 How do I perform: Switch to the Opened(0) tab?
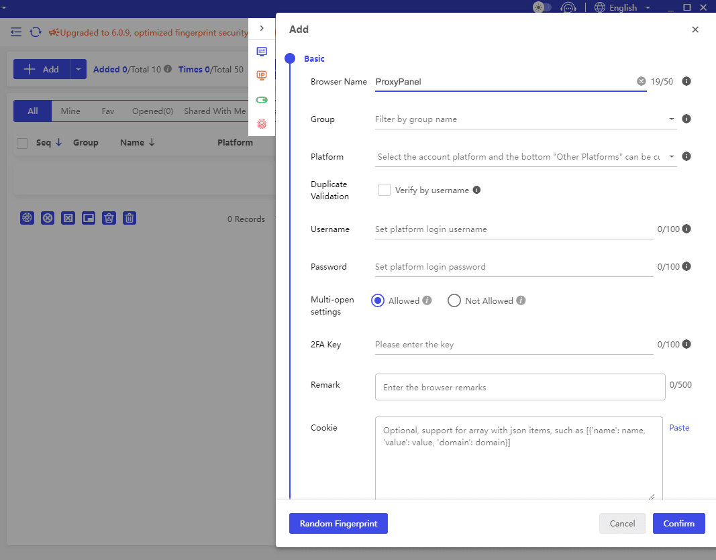pyautogui.click(x=152, y=111)
